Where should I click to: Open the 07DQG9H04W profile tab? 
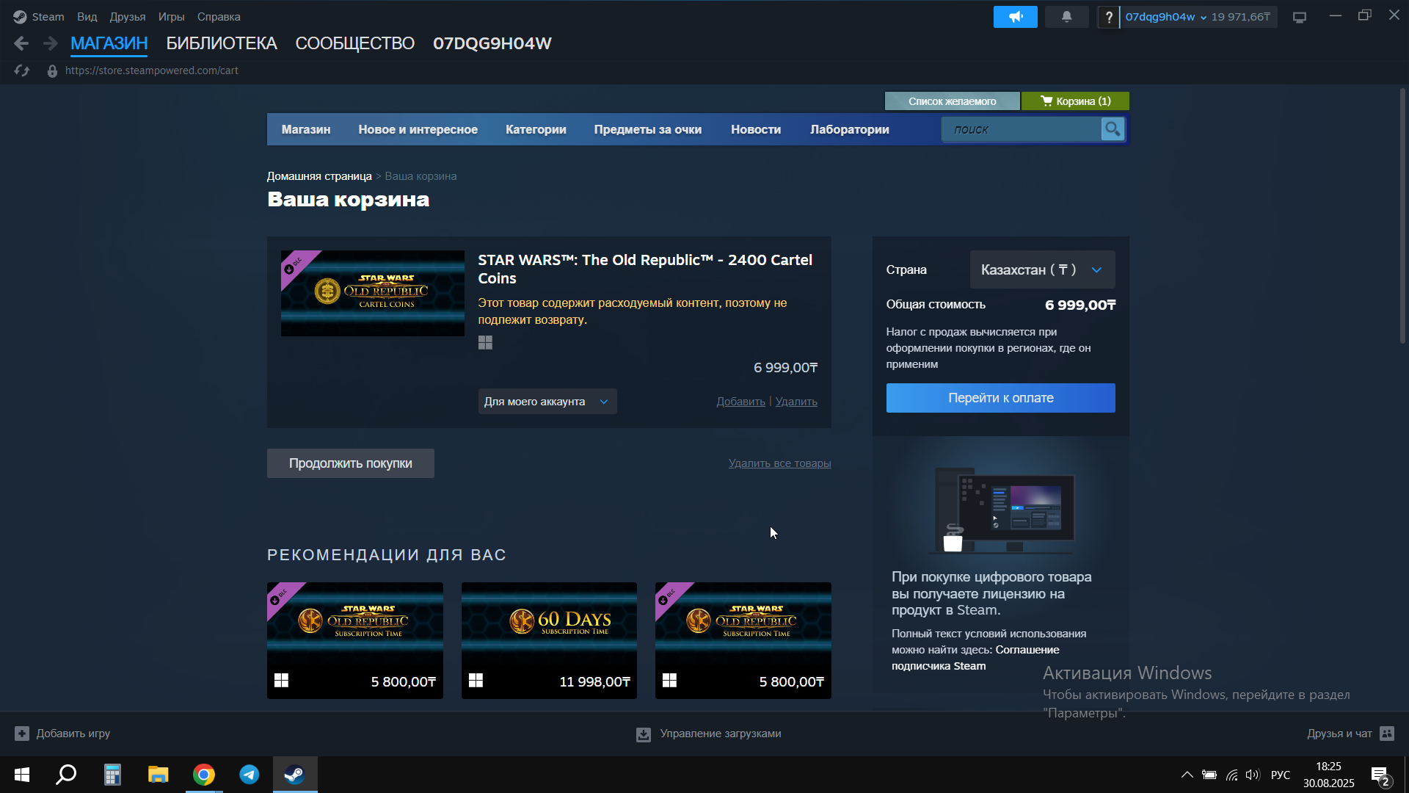[492, 43]
